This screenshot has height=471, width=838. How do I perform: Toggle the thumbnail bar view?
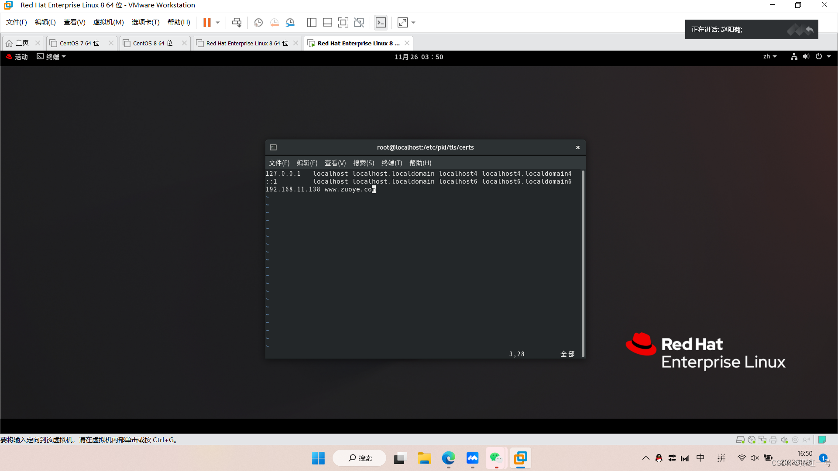tap(327, 23)
